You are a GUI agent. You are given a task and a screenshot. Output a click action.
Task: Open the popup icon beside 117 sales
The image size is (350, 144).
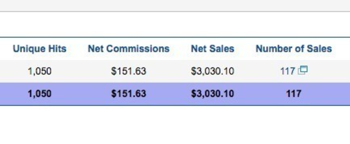click(303, 70)
